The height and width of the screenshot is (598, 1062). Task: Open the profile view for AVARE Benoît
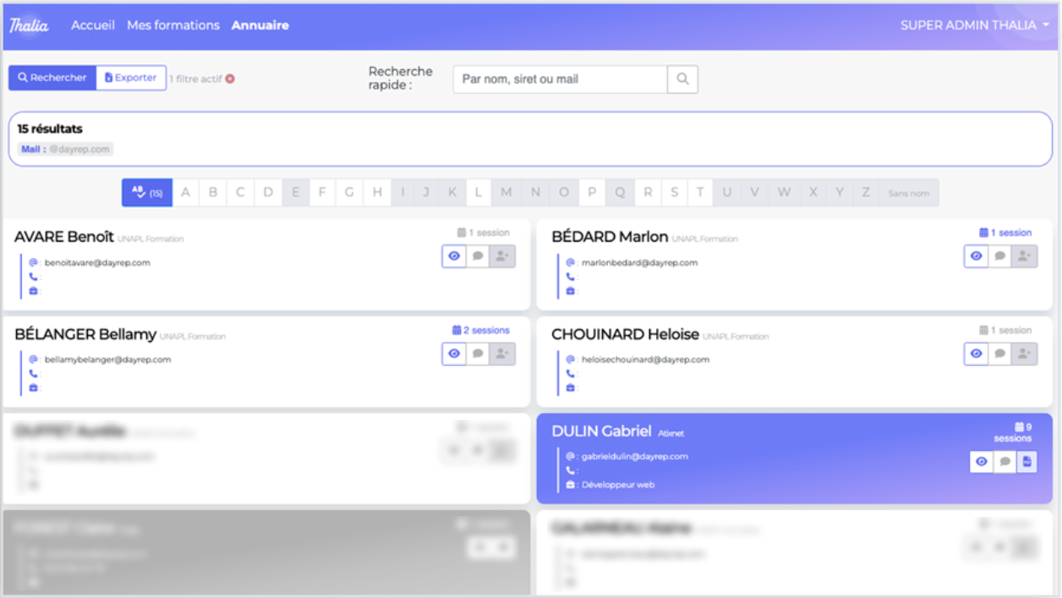pyautogui.click(x=454, y=256)
